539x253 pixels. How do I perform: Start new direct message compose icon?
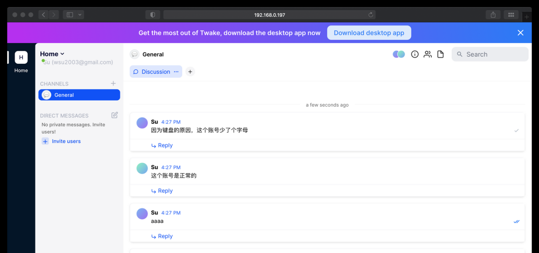point(115,115)
